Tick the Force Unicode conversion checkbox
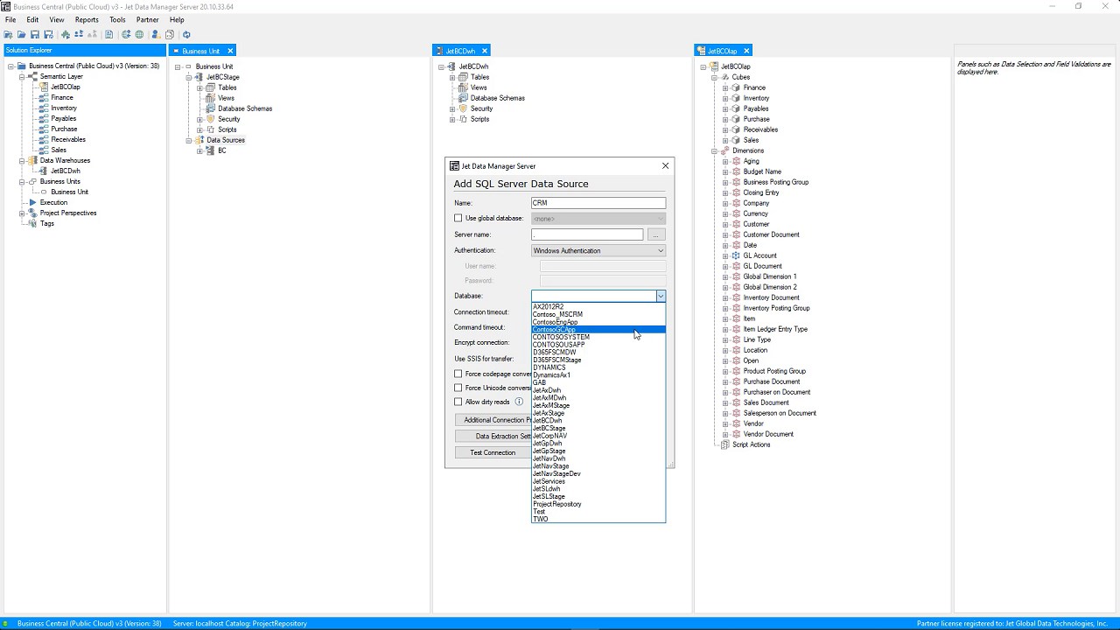The width and height of the screenshot is (1120, 630). (x=458, y=388)
